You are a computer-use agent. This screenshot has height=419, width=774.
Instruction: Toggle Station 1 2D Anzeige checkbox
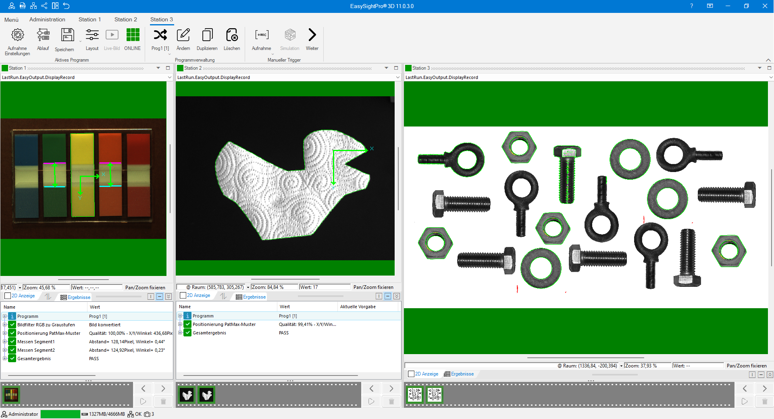[8, 296]
